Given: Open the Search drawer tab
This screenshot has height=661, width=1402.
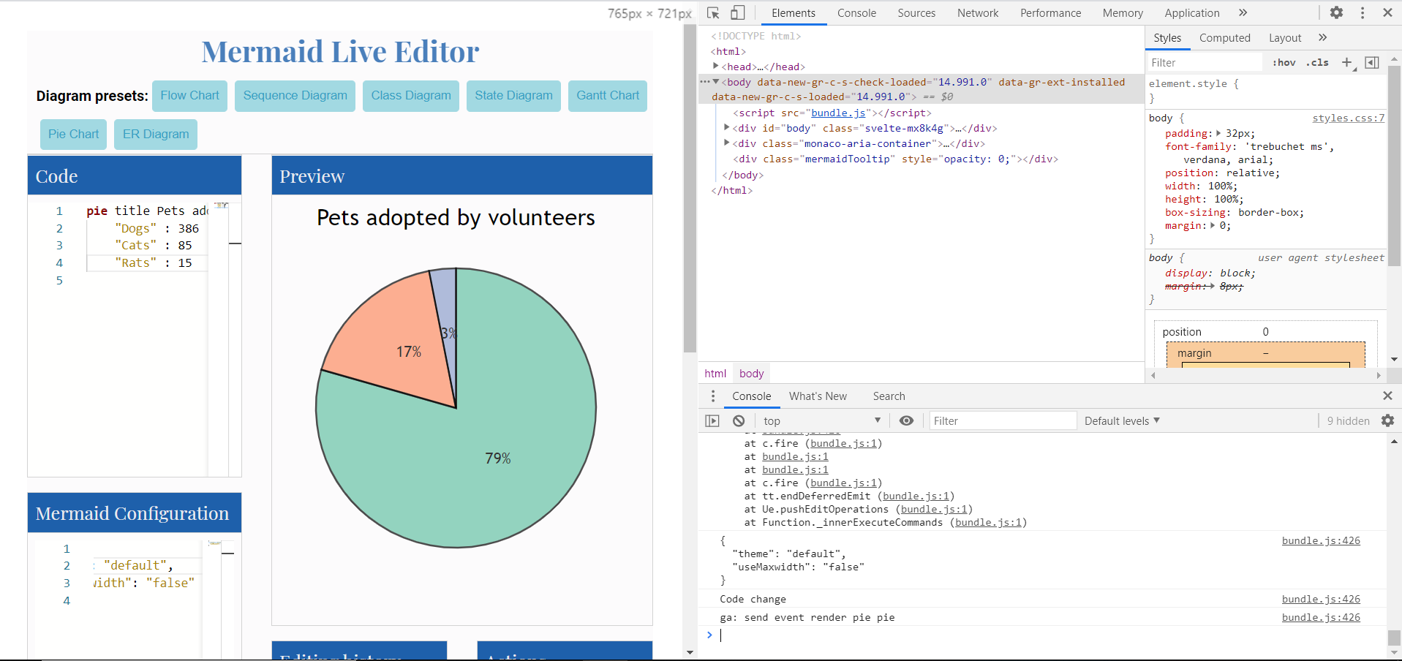Looking at the screenshot, I should (889, 396).
